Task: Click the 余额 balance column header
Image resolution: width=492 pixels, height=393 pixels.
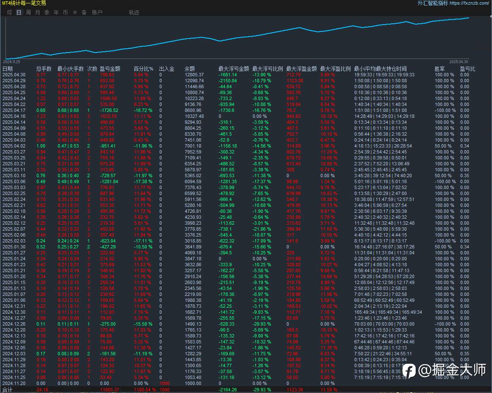Action: [190, 69]
